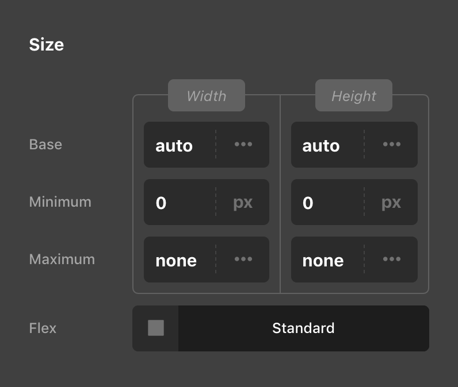458x387 pixels.
Task: Click the Flex row label
Action: click(x=43, y=328)
